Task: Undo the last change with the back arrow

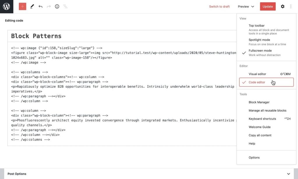Action: (x=40, y=6)
